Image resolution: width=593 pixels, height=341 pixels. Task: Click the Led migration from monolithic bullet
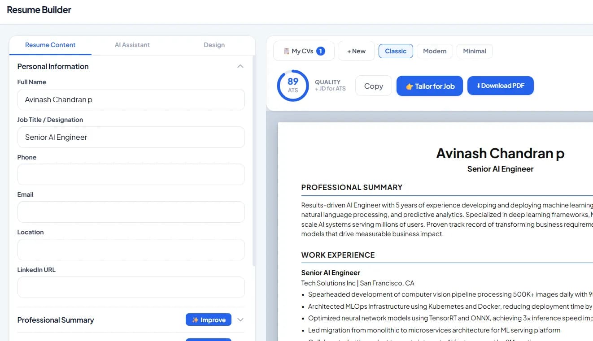click(434, 330)
